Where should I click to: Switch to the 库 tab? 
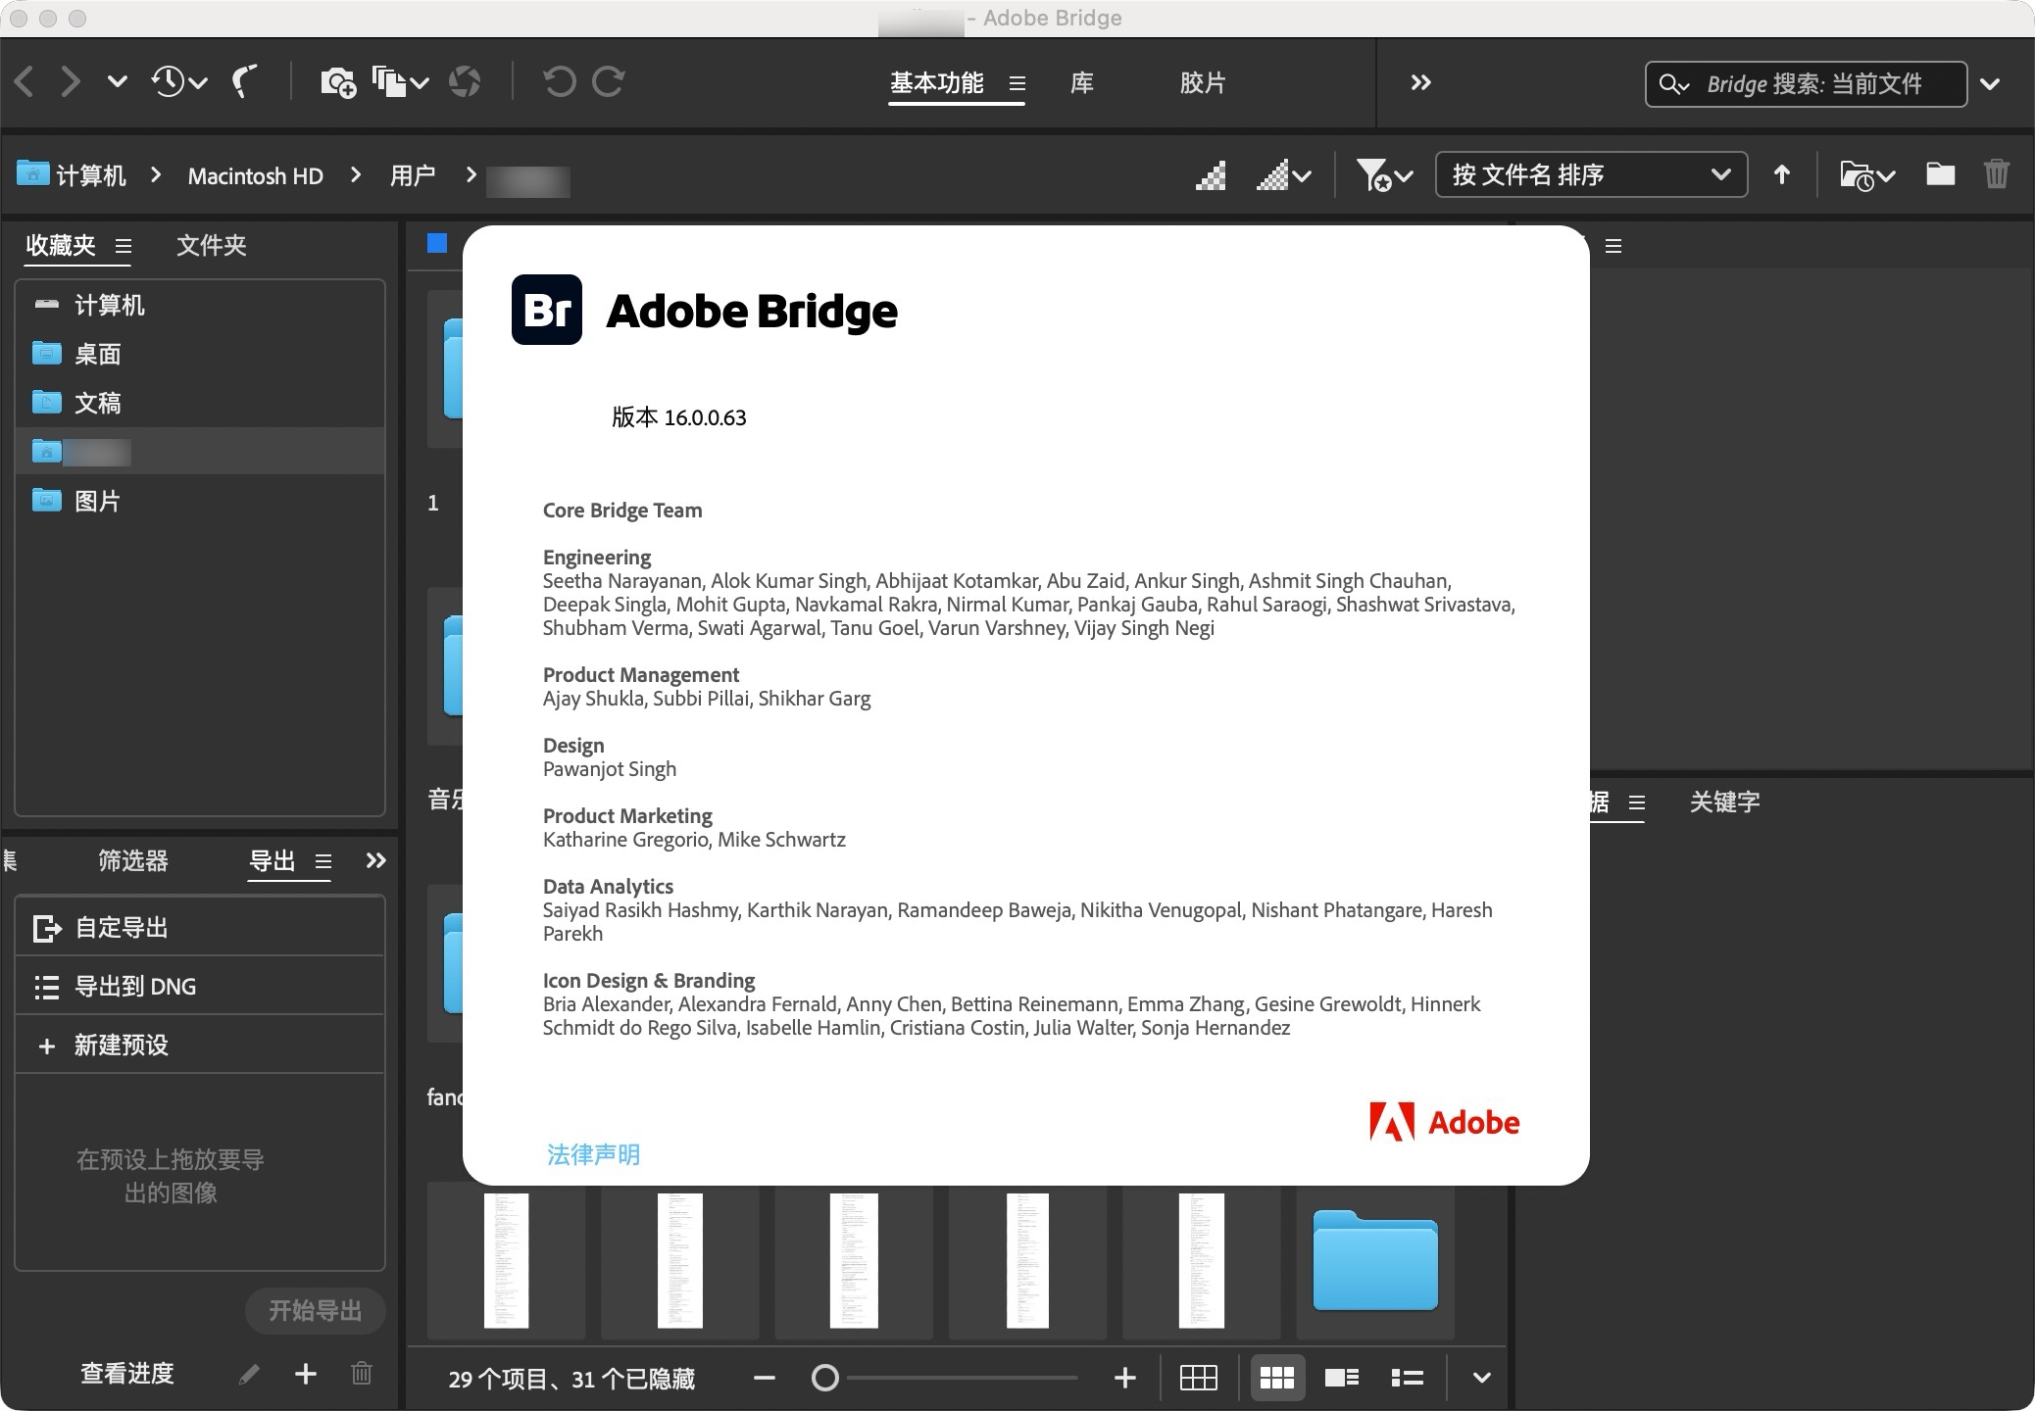(1082, 83)
